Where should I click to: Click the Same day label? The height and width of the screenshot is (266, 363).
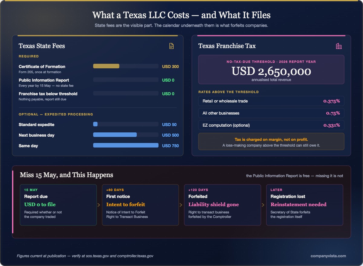(x=28, y=146)
